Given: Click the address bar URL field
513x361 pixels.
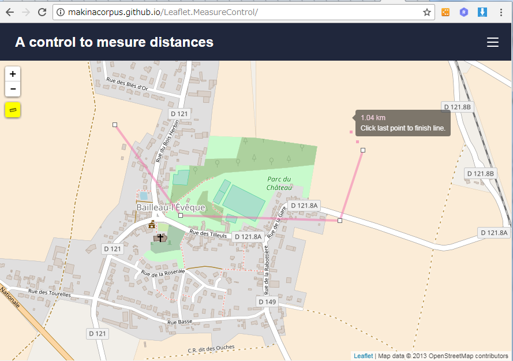Looking at the screenshot, I should [231, 12].
